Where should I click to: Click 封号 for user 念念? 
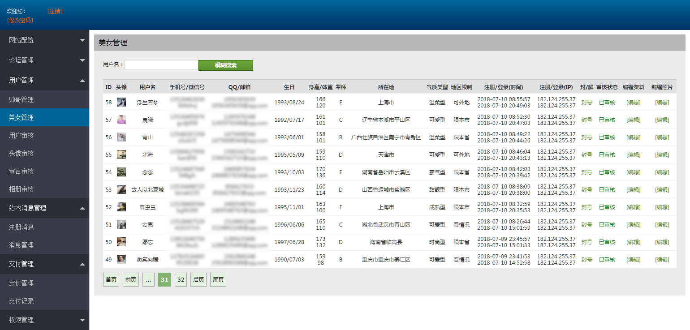click(x=586, y=172)
